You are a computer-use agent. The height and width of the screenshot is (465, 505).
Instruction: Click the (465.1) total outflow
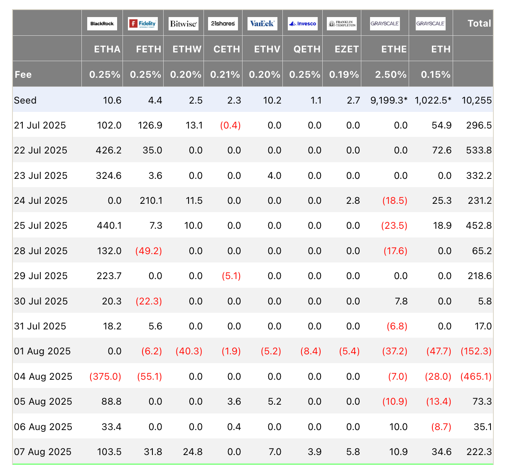click(476, 376)
